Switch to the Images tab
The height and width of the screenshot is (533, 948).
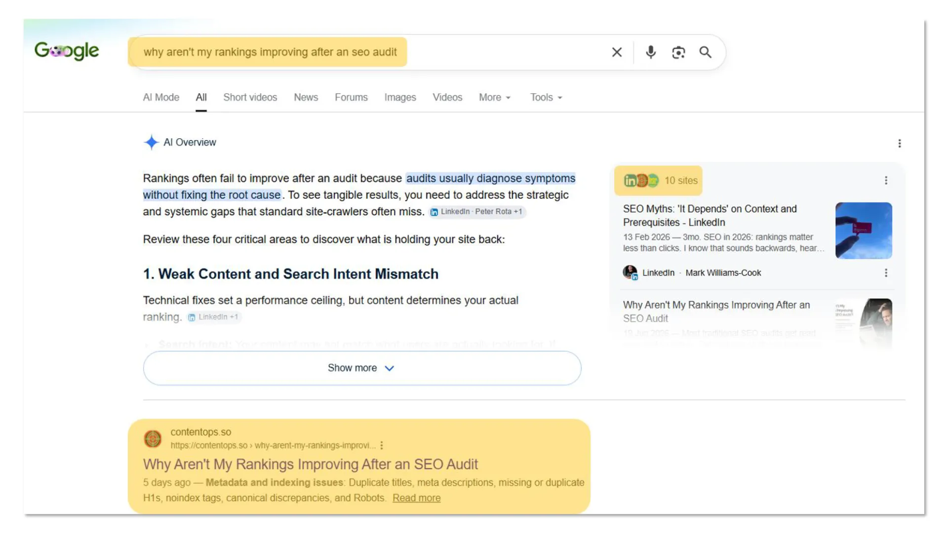(x=400, y=97)
